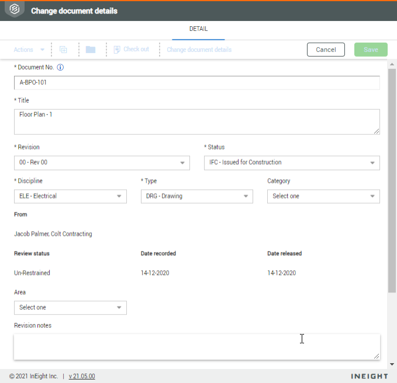Expand the Discipline dropdown
Viewport: 397px width, 383px height.
(70, 197)
